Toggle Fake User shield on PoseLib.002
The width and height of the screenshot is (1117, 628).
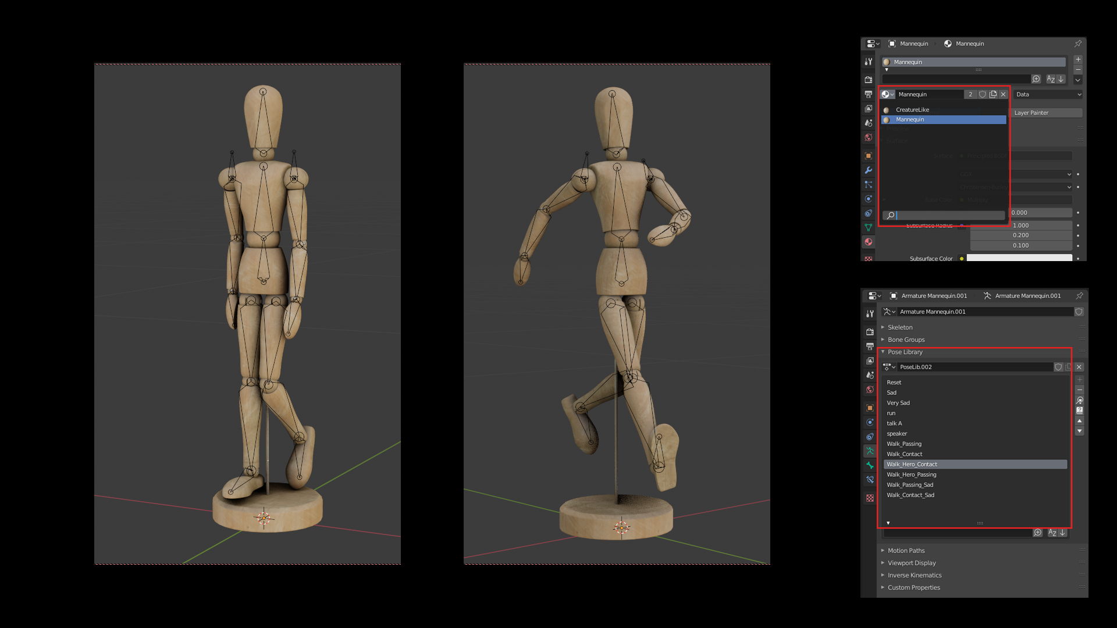point(1059,367)
